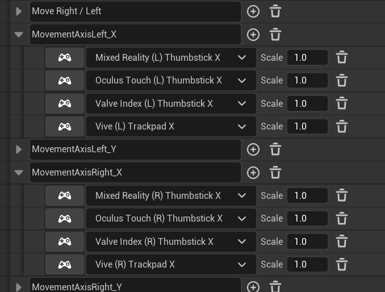385x292 pixels.
Task: Delete the Valve Index (L) Thumbstick X binding
Action: pyautogui.click(x=342, y=104)
